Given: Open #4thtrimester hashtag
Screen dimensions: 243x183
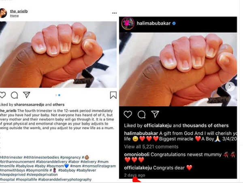Looking at the screenshot, I should point(11,157).
